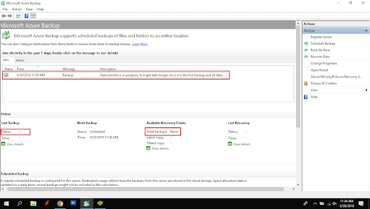
Task: Select the 5/20/2018 11:30 AM backup job row
Action: click(116, 75)
